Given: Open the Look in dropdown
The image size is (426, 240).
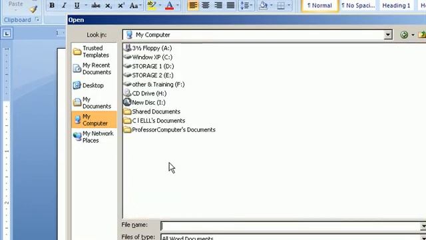Looking at the screenshot, I should coord(387,35).
